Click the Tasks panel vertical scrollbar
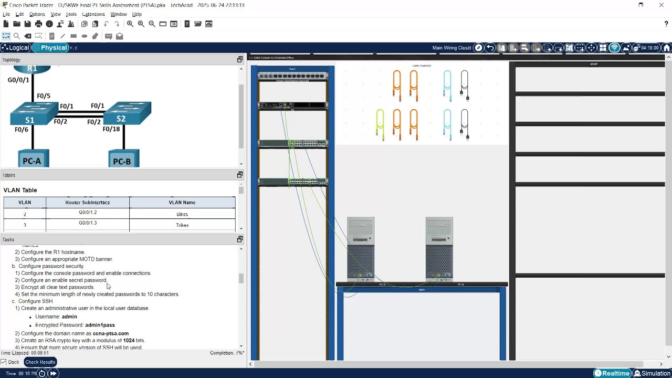The height and width of the screenshot is (378, 672). [x=241, y=278]
